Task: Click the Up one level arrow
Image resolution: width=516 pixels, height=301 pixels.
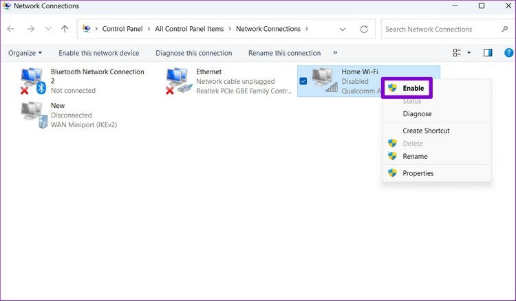Action: tap(65, 29)
